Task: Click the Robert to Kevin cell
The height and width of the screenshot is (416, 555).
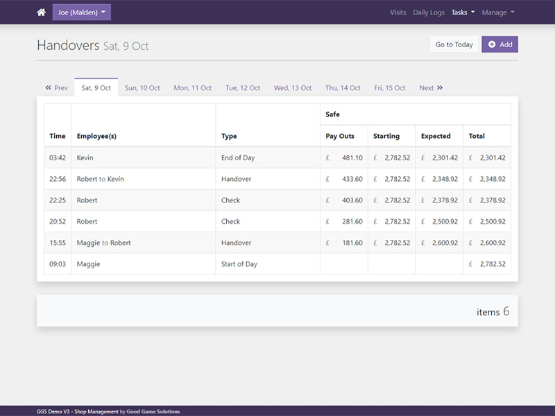Action: (144, 179)
